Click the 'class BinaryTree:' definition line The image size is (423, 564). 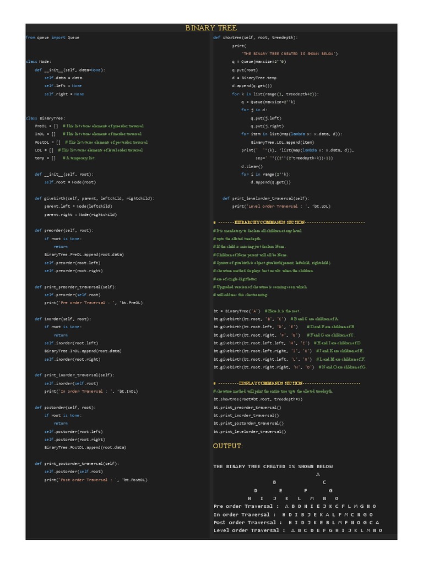tap(45, 118)
